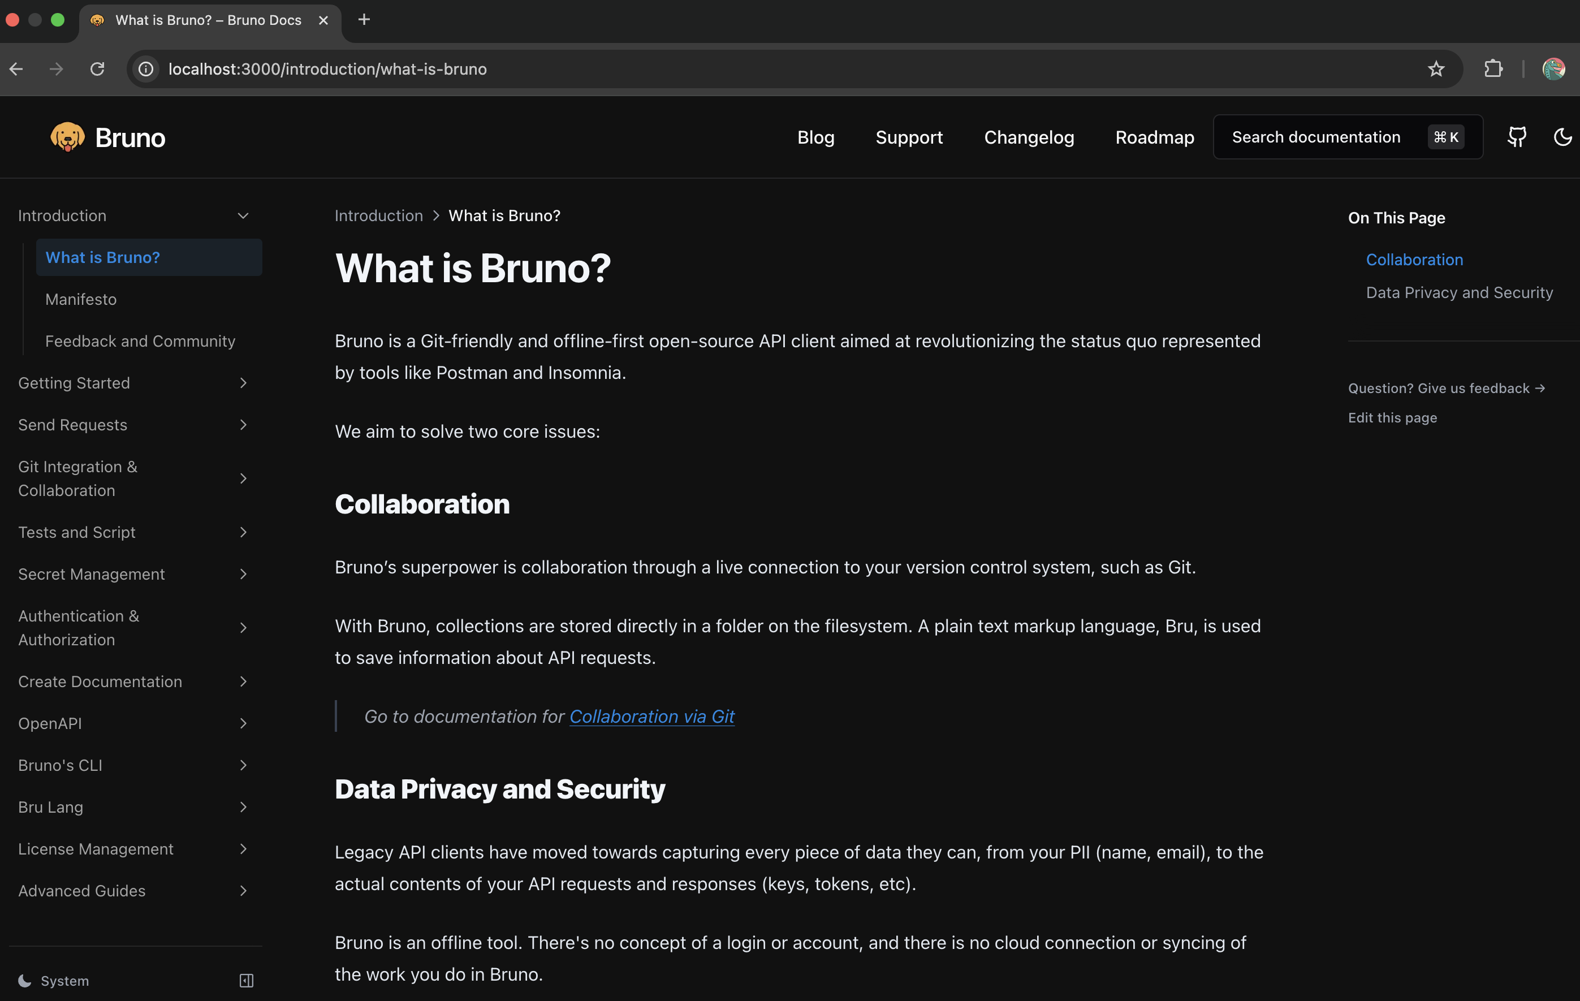Click the Bruno dog logo icon

68,136
